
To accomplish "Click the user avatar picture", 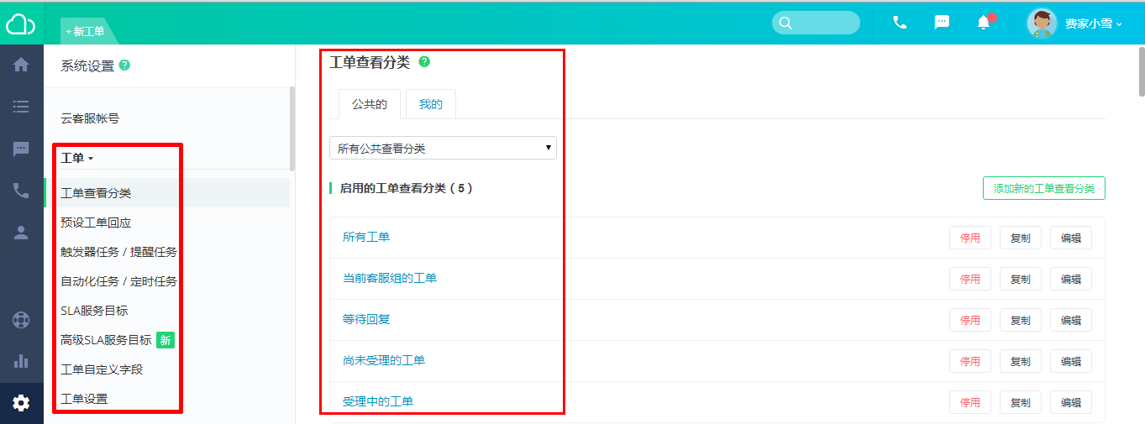I will (1042, 24).
